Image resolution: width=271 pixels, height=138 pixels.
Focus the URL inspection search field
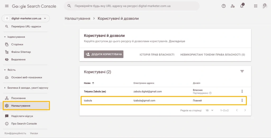pos(132,6)
